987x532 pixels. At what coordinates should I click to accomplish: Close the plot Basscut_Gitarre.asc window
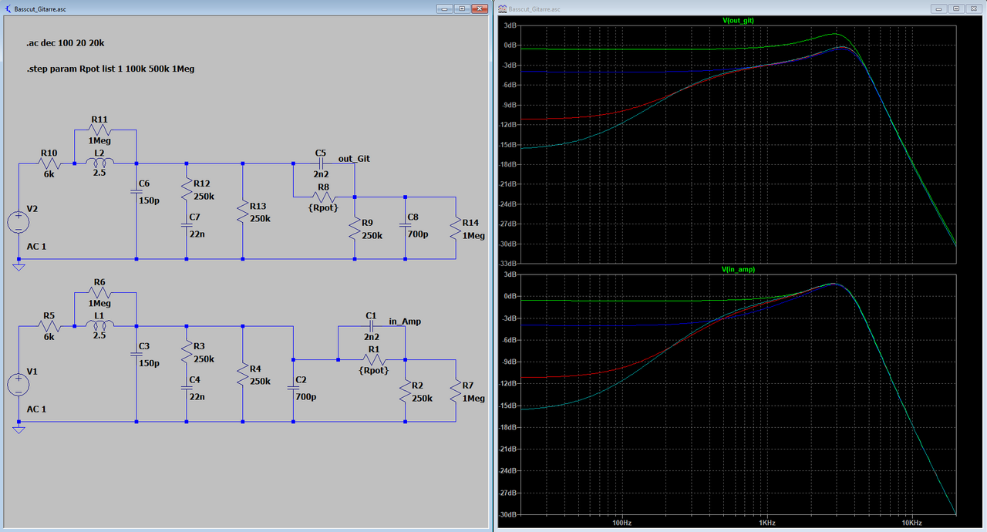point(973,8)
